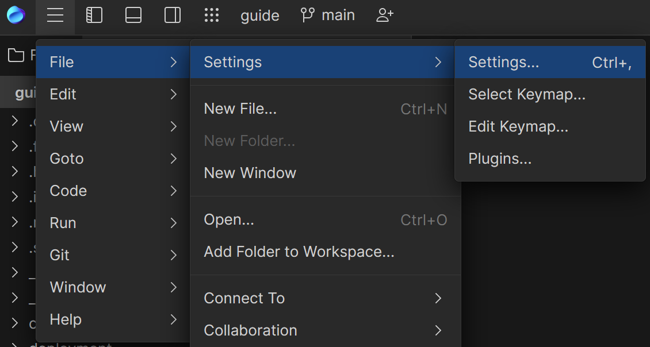Click Add Folder to Workspace...
The width and height of the screenshot is (650, 347).
pos(299,252)
